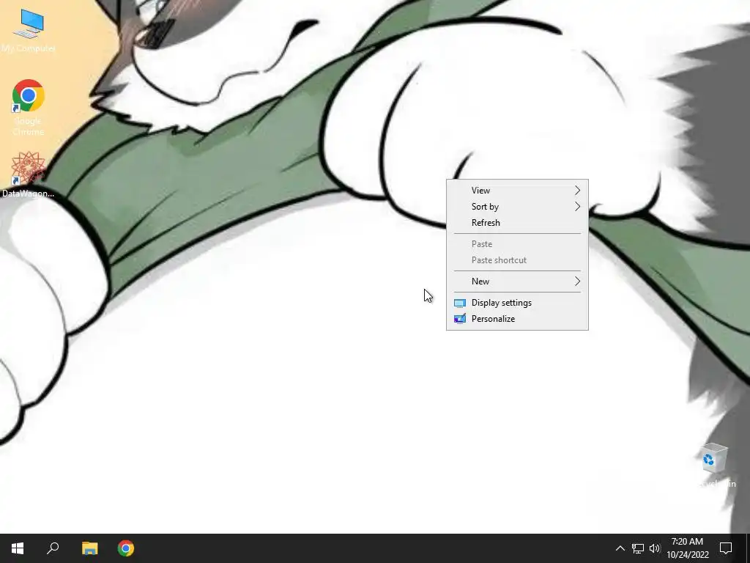Screen dimensions: 750x563
Task: Expand the Sort by submenu
Action: coord(518,207)
